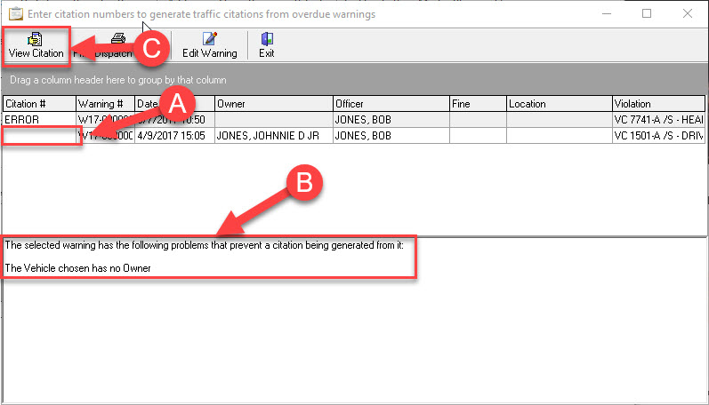Click the View Citation toolbar icon
This screenshot has height=405, width=709.
(36, 39)
